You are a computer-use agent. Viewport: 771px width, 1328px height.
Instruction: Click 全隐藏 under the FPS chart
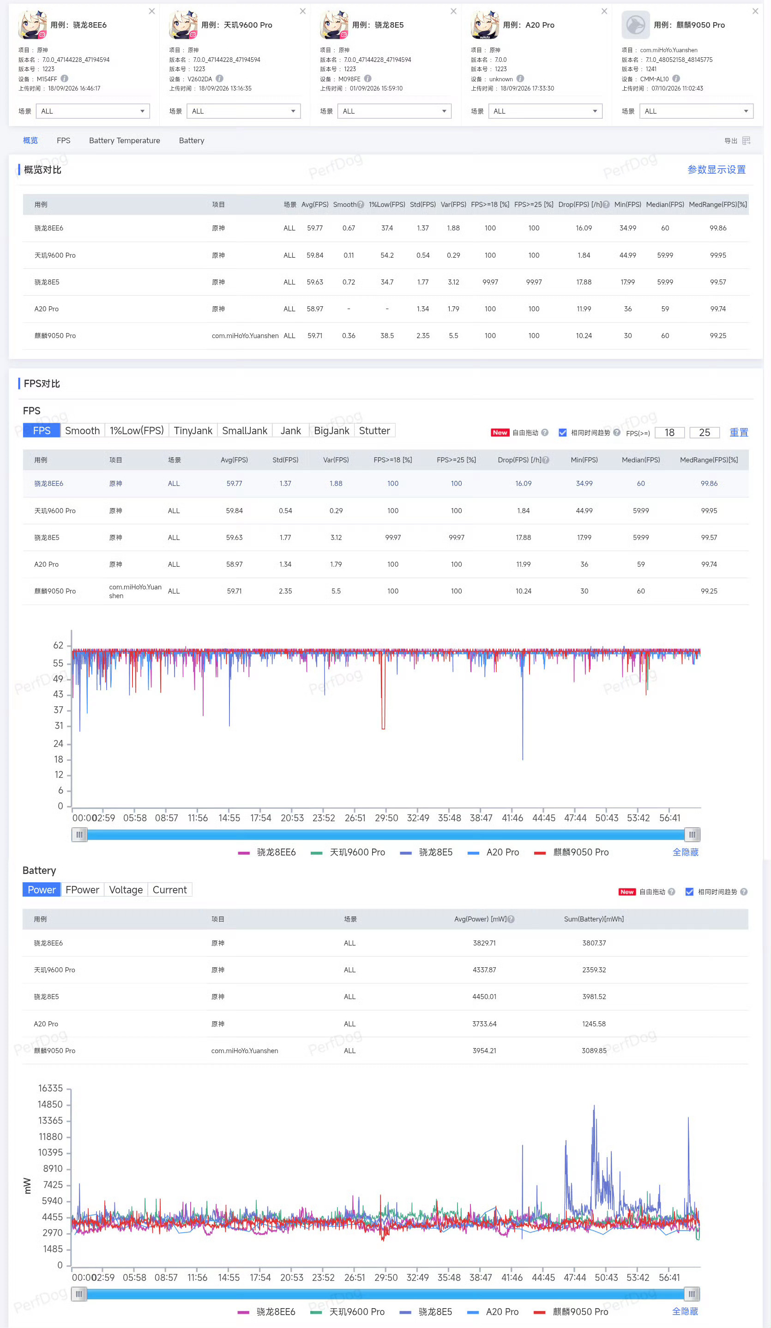pos(685,852)
